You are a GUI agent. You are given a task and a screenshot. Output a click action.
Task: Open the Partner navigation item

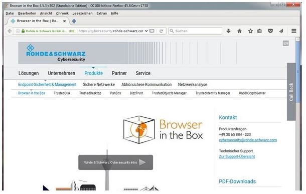119,73
